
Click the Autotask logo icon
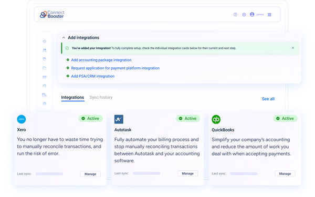point(119,119)
